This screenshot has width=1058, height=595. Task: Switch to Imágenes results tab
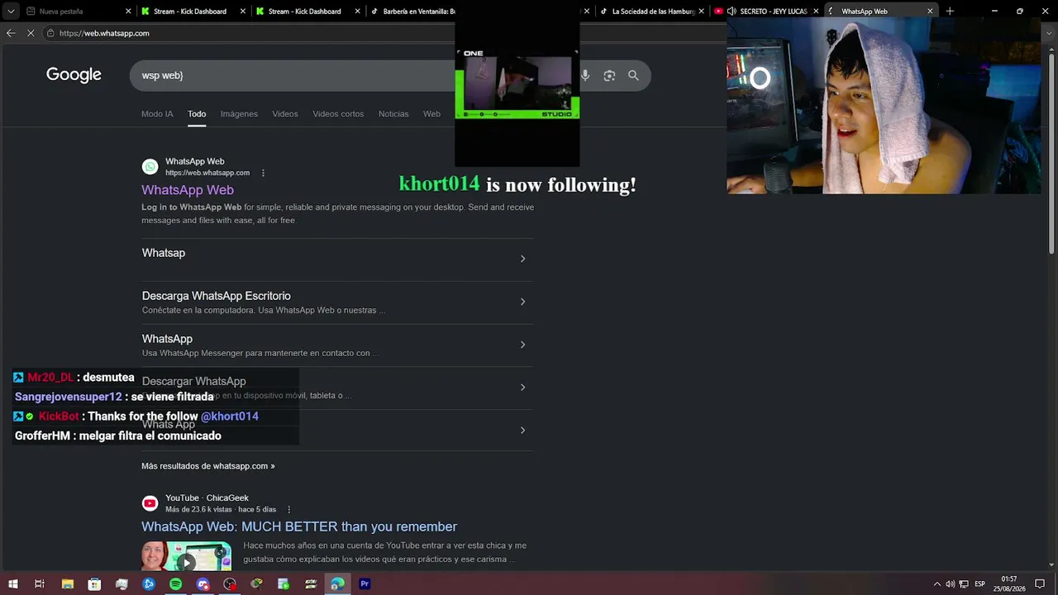pos(239,114)
